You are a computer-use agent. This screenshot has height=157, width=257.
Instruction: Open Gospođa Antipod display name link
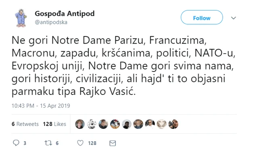(65, 14)
